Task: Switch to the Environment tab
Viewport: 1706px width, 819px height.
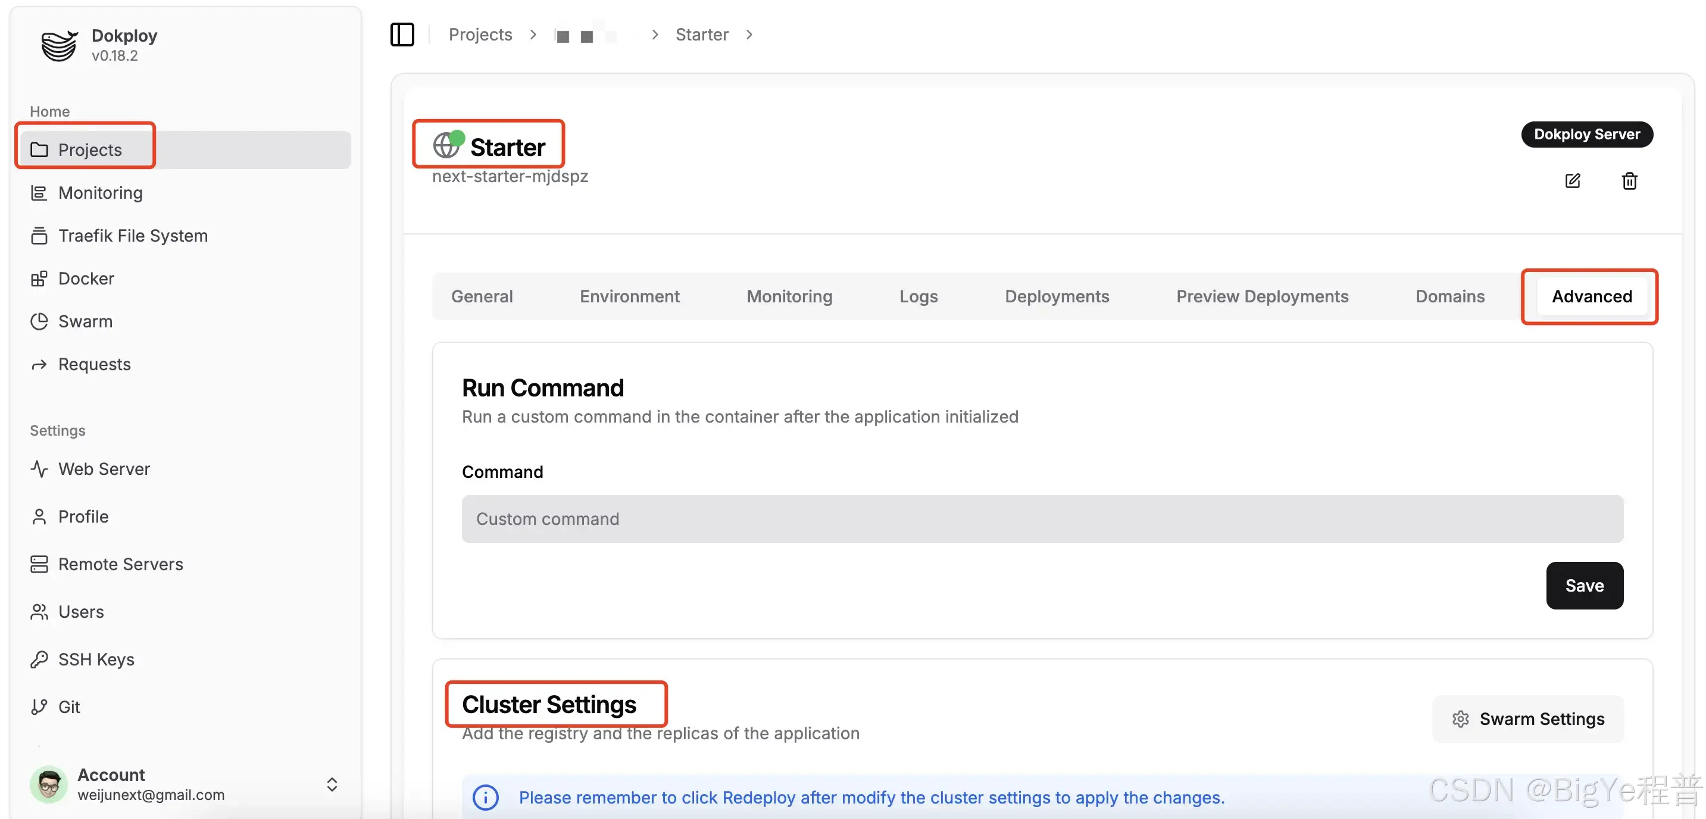Action: [x=629, y=296]
